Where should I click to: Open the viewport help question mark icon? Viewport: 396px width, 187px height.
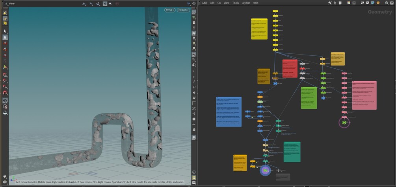[x=194, y=4]
